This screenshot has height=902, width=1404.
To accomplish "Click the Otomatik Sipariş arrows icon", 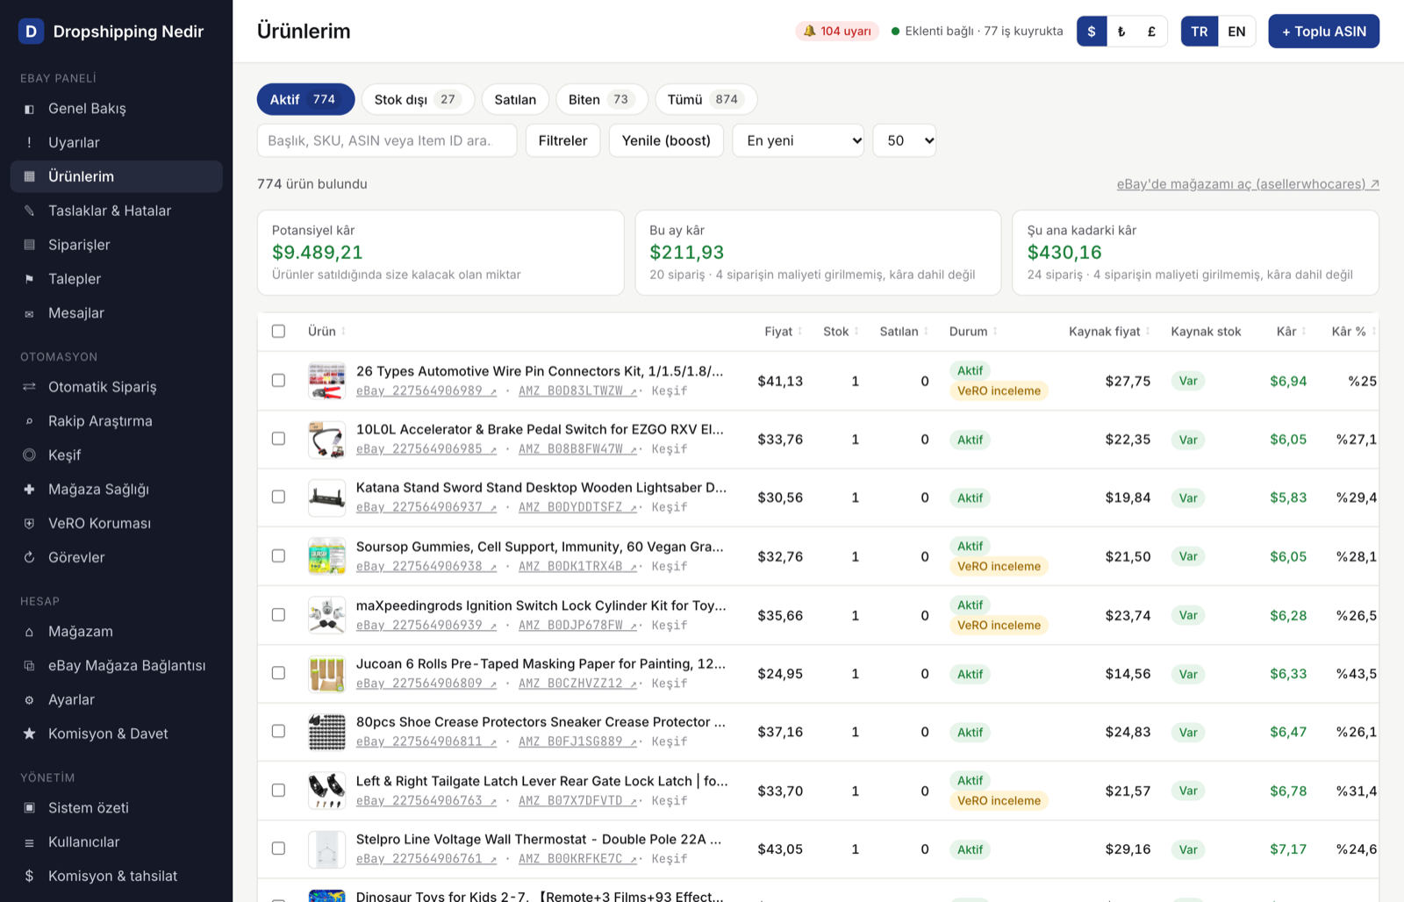I will tap(29, 387).
